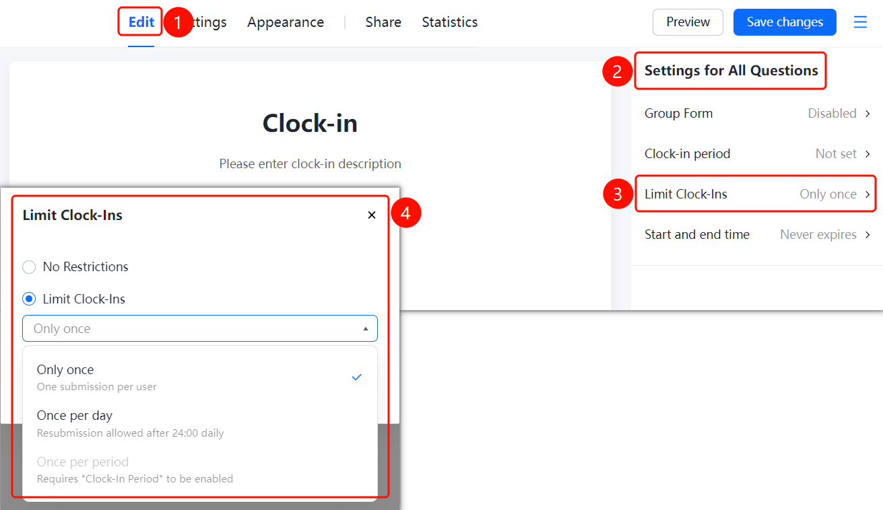883x510 pixels.
Task: Select the Limit Clock-Ins radio button
Action: (x=29, y=299)
